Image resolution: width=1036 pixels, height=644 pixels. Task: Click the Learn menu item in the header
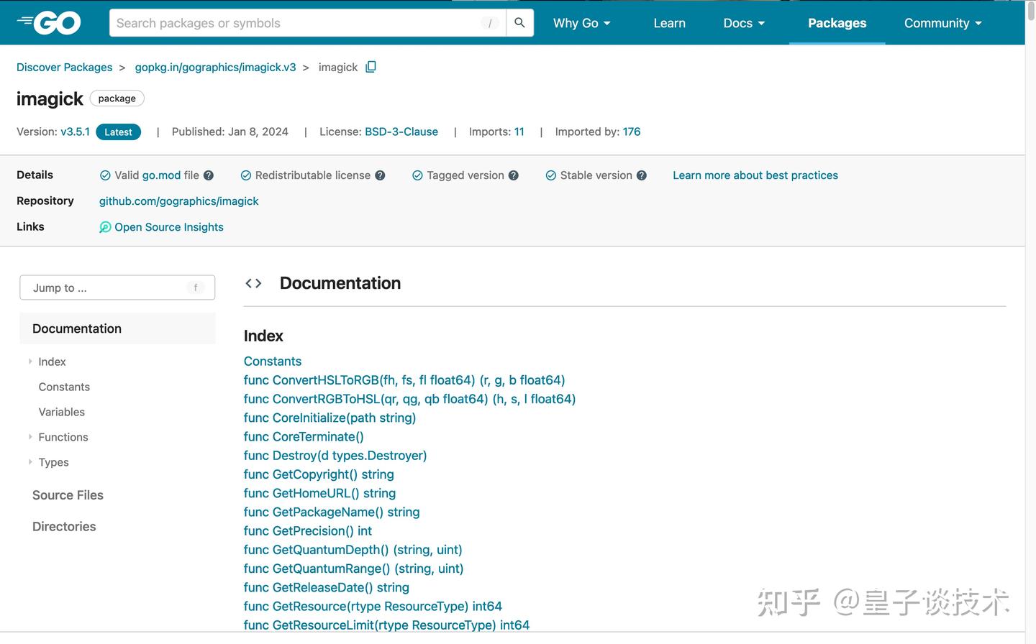669,22
